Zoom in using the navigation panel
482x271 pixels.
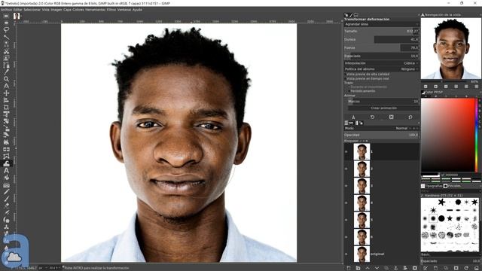(435, 87)
